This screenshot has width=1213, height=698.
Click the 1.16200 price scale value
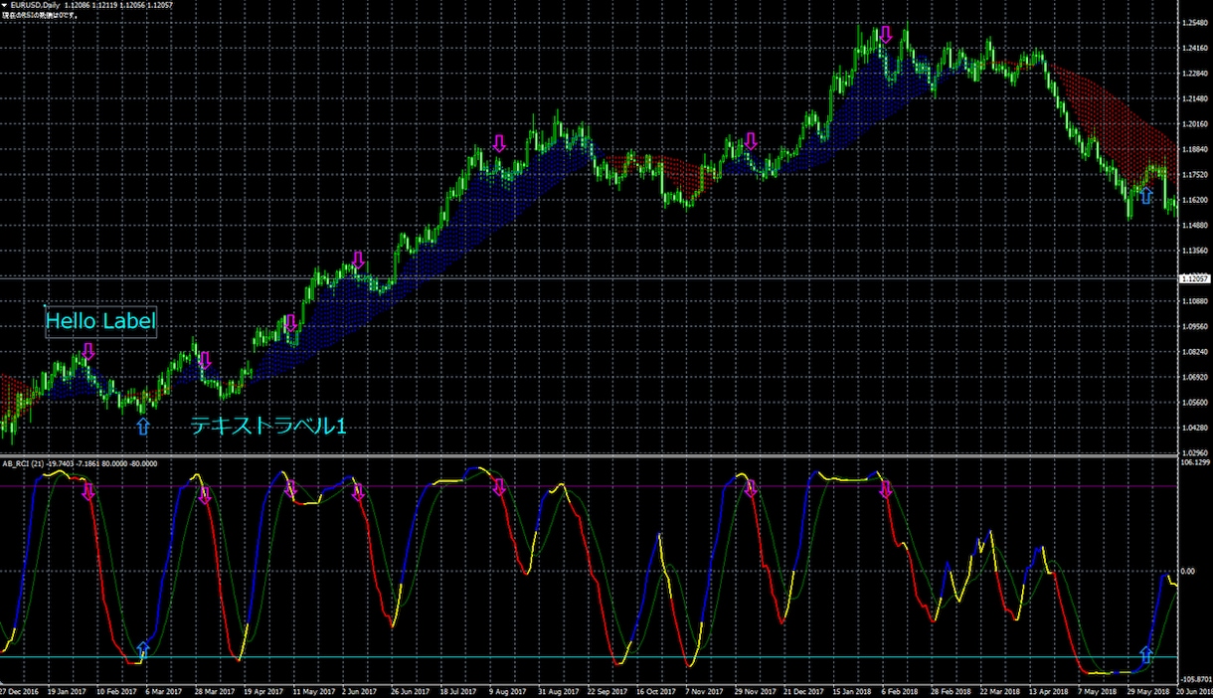point(1193,200)
